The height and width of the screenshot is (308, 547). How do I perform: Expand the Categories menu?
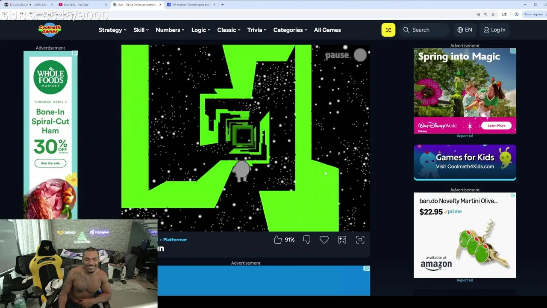tap(290, 30)
